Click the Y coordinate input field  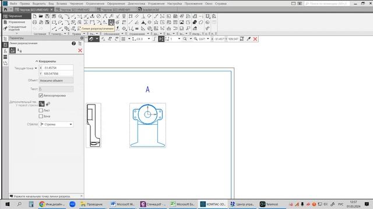pyautogui.click(x=56, y=74)
